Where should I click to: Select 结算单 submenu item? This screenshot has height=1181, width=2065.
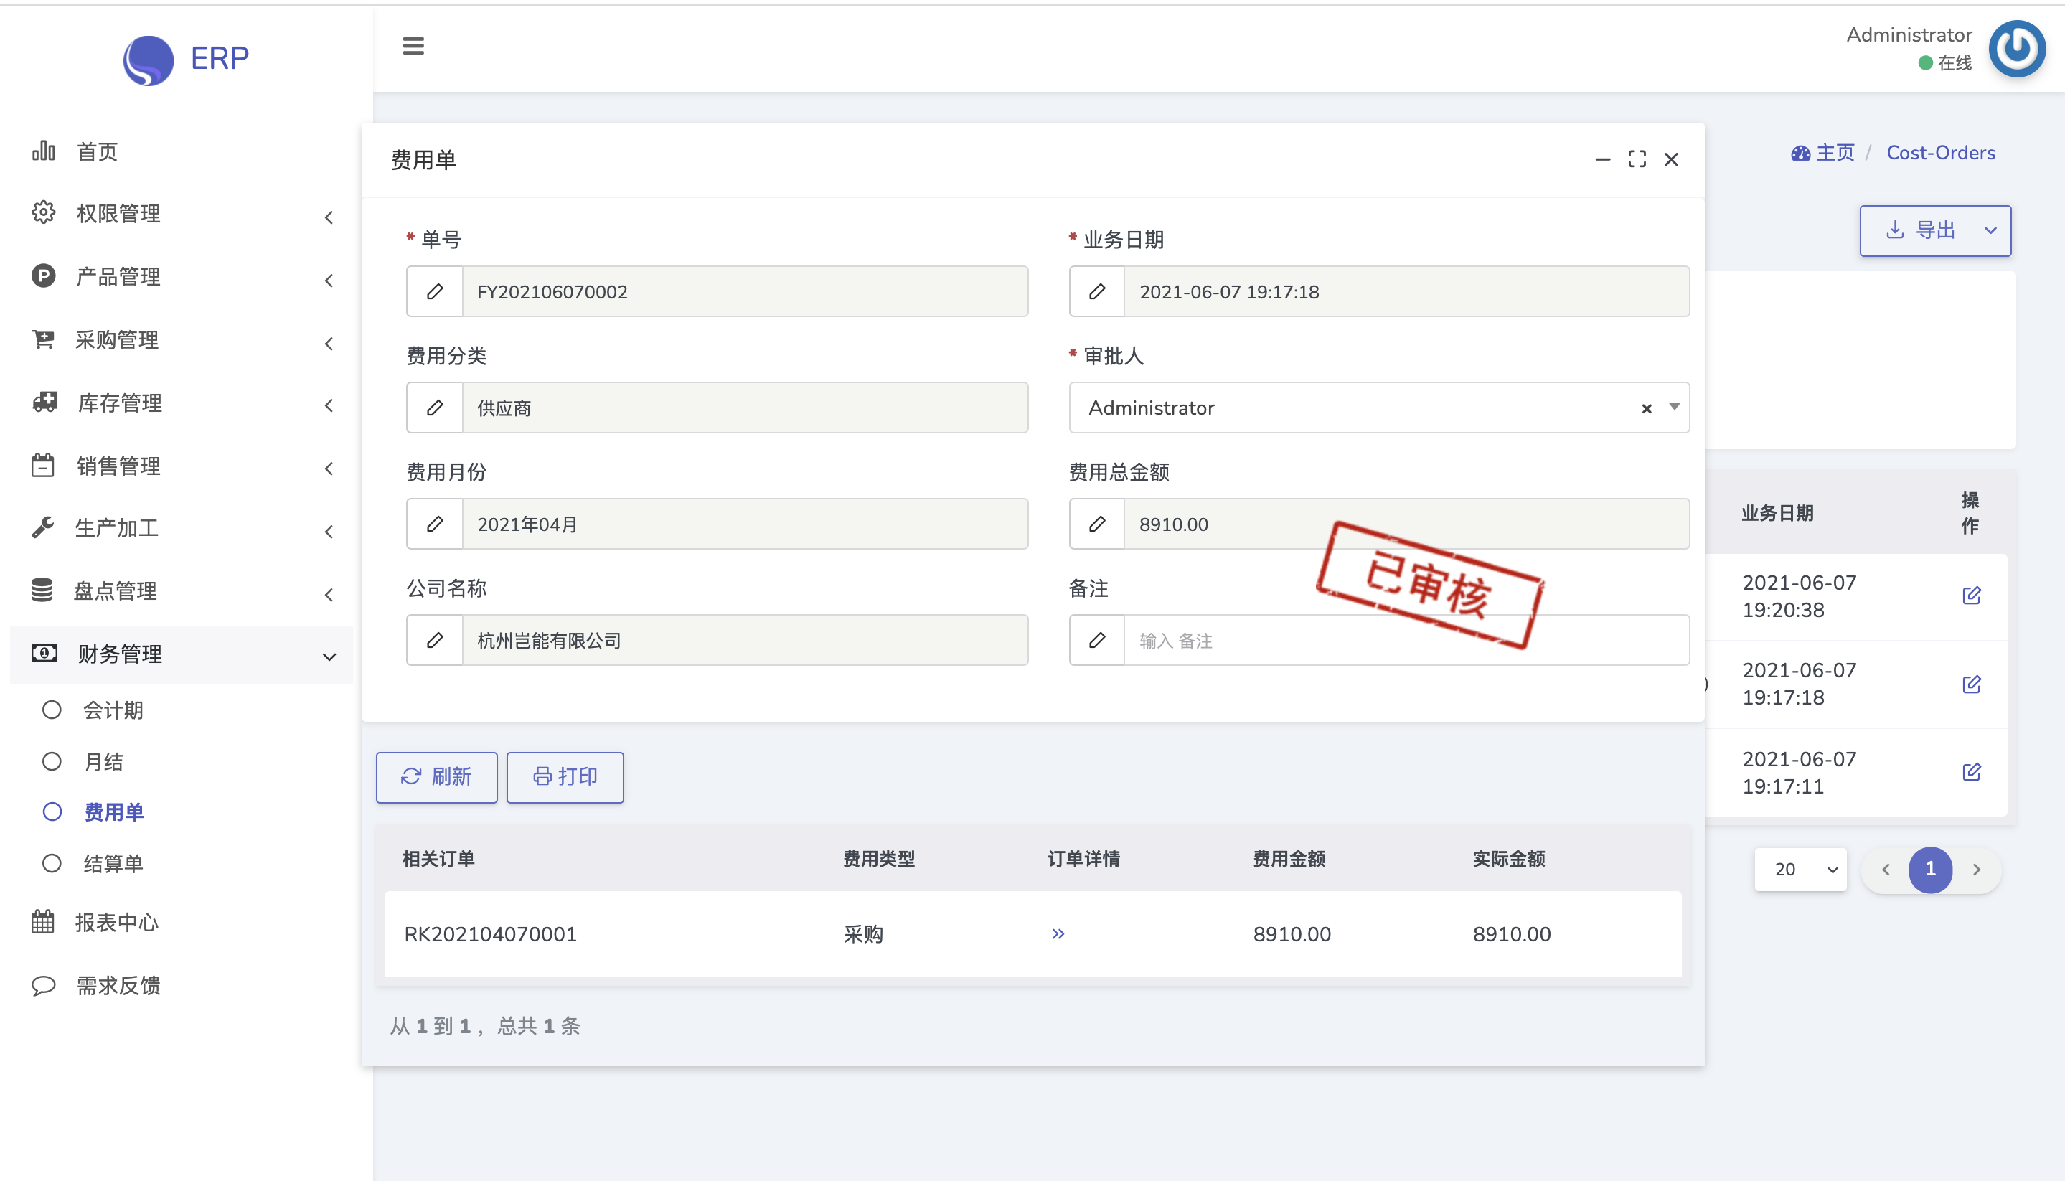tap(113, 863)
